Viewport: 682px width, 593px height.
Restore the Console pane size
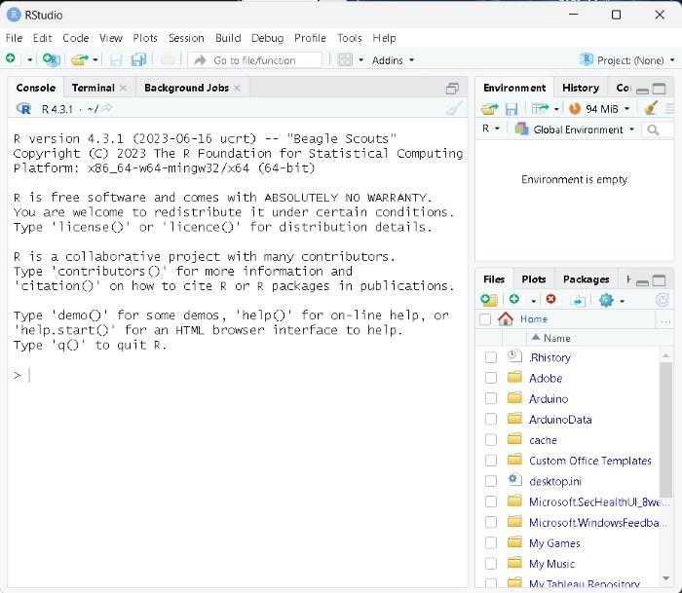pyautogui.click(x=452, y=89)
